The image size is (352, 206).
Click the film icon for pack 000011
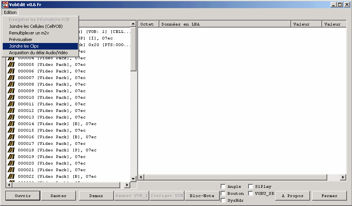pyautogui.click(x=11, y=104)
